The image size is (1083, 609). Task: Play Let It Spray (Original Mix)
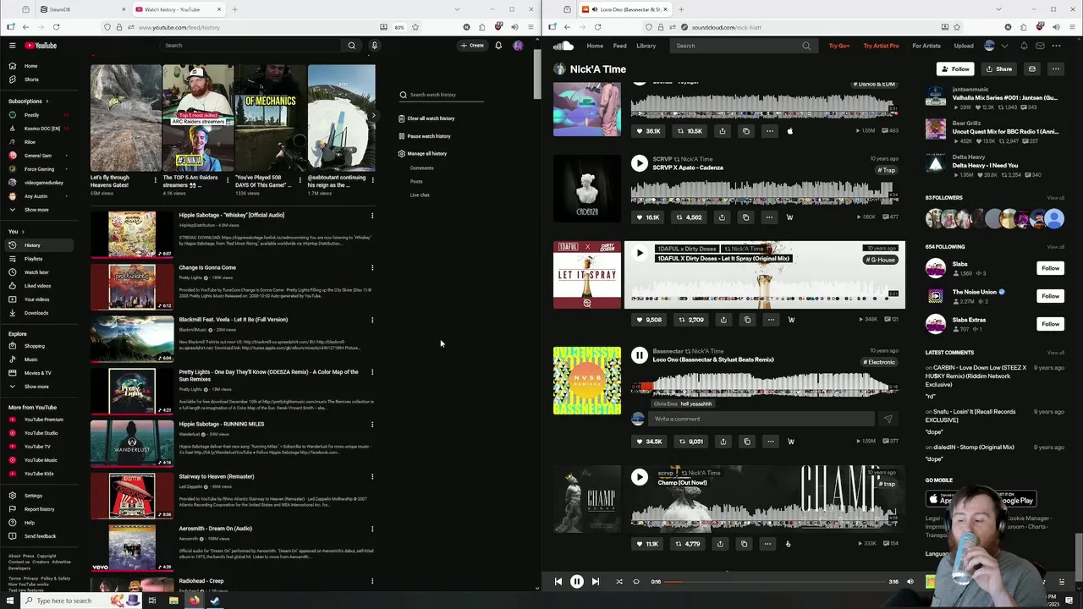(x=640, y=253)
